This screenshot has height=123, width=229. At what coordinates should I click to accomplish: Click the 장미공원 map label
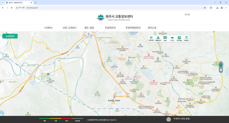point(133,57)
